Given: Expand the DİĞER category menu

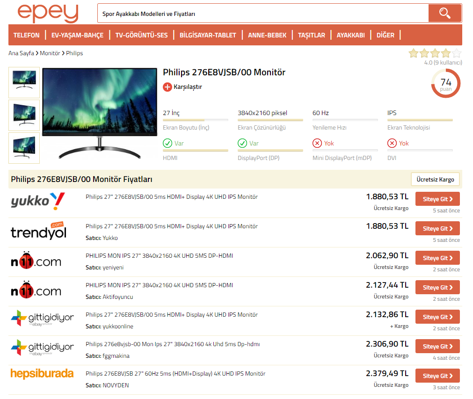Looking at the screenshot, I should 385,35.
